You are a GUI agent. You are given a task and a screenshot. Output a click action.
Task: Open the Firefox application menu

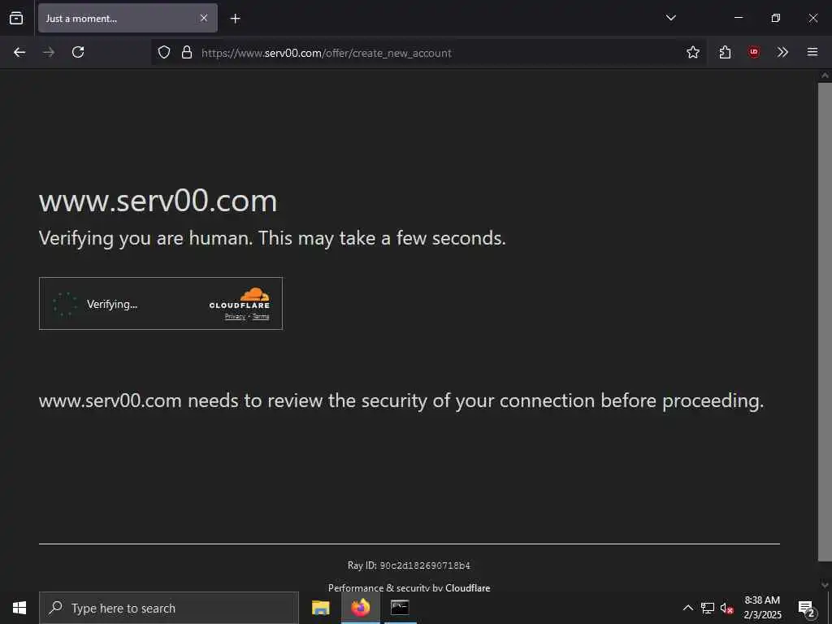click(812, 52)
